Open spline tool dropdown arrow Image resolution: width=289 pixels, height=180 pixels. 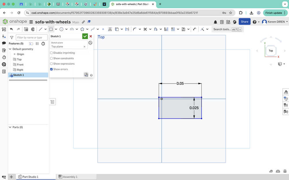[x=98, y=29]
